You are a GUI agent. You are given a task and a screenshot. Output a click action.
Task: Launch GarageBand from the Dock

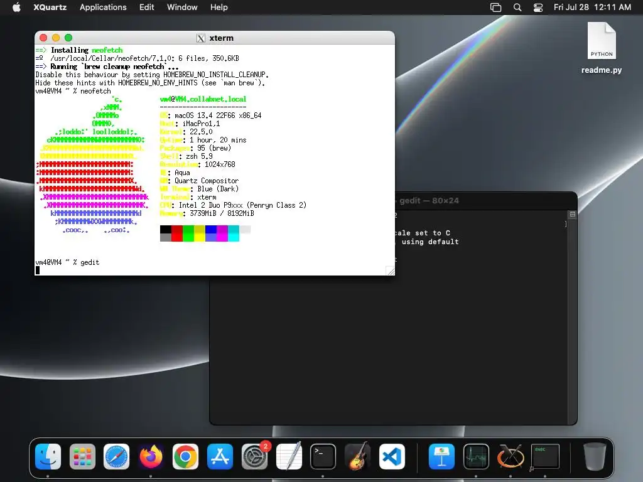(357, 456)
